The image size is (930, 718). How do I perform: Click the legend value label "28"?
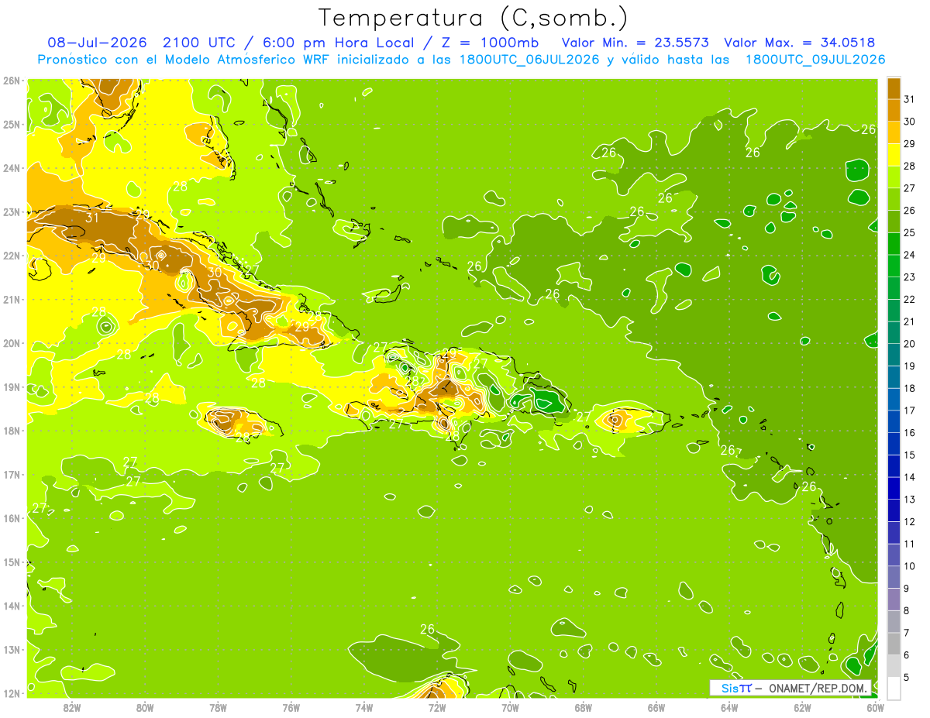[910, 166]
